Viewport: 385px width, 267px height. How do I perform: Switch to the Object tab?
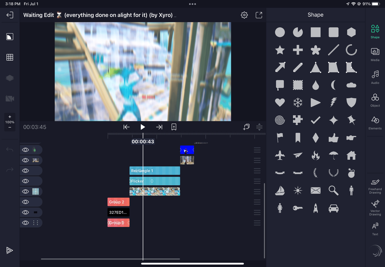375,100
